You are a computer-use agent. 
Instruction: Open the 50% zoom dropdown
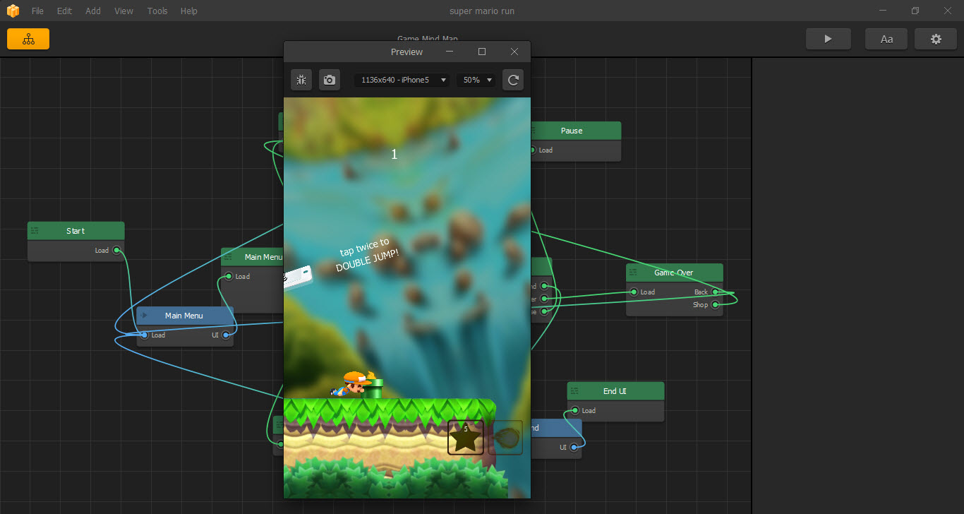(x=476, y=80)
